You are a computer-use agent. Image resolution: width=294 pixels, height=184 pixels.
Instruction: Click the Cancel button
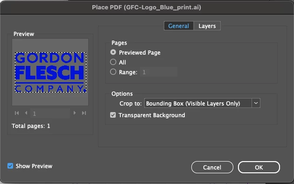pos(212,167)
